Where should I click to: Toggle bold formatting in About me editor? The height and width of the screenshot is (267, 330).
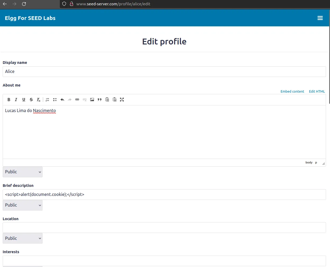coord(9,100)
